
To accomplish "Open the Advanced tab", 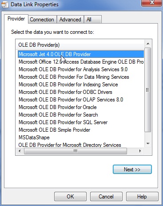I will coord(70,20).
